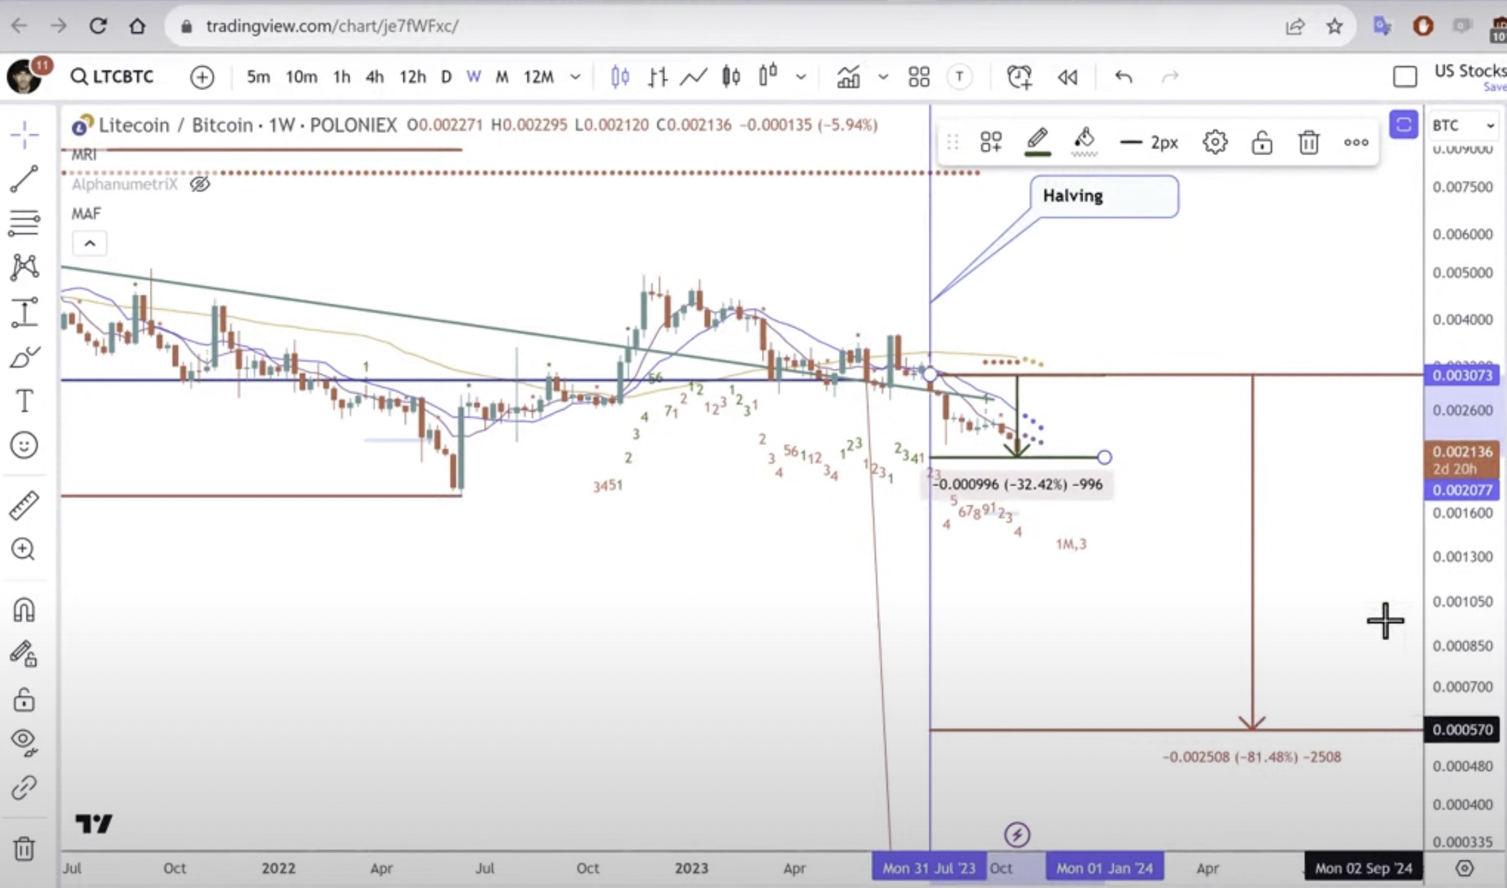1507x888 pixels.
Task: Collapse the indicator legend chevron
Action: (90, 244)
